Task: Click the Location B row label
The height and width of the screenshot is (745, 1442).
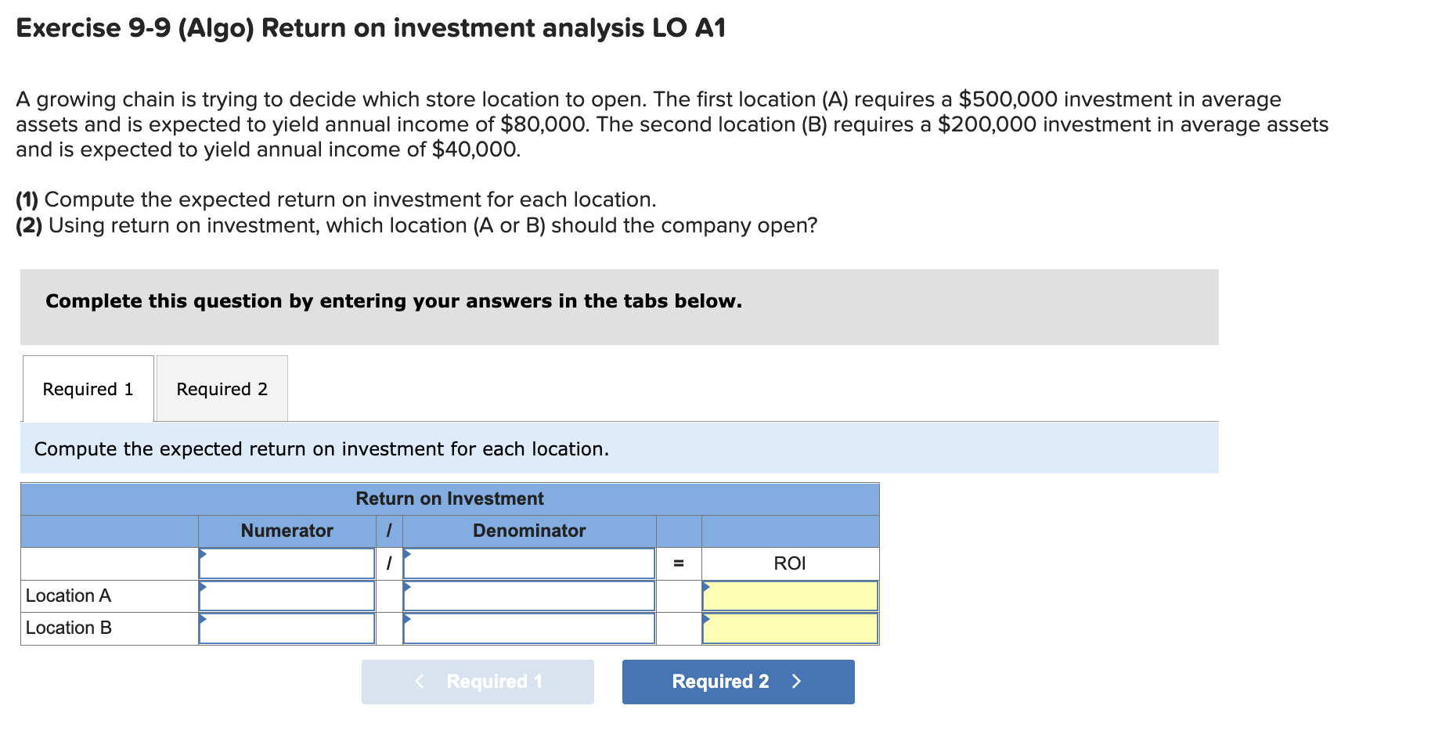Action: pyautogui.click(x=67, y=627)
